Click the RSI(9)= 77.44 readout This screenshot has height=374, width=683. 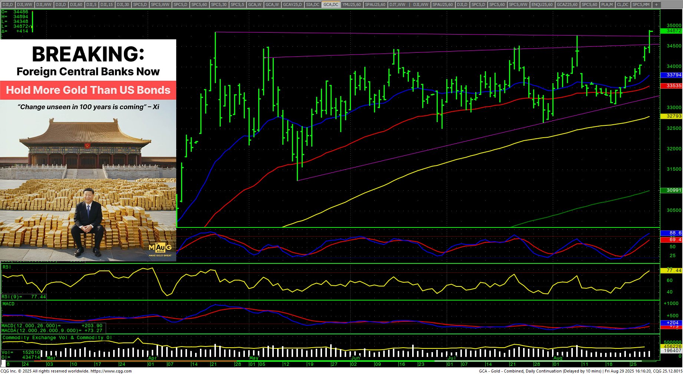tap(24, 297)
